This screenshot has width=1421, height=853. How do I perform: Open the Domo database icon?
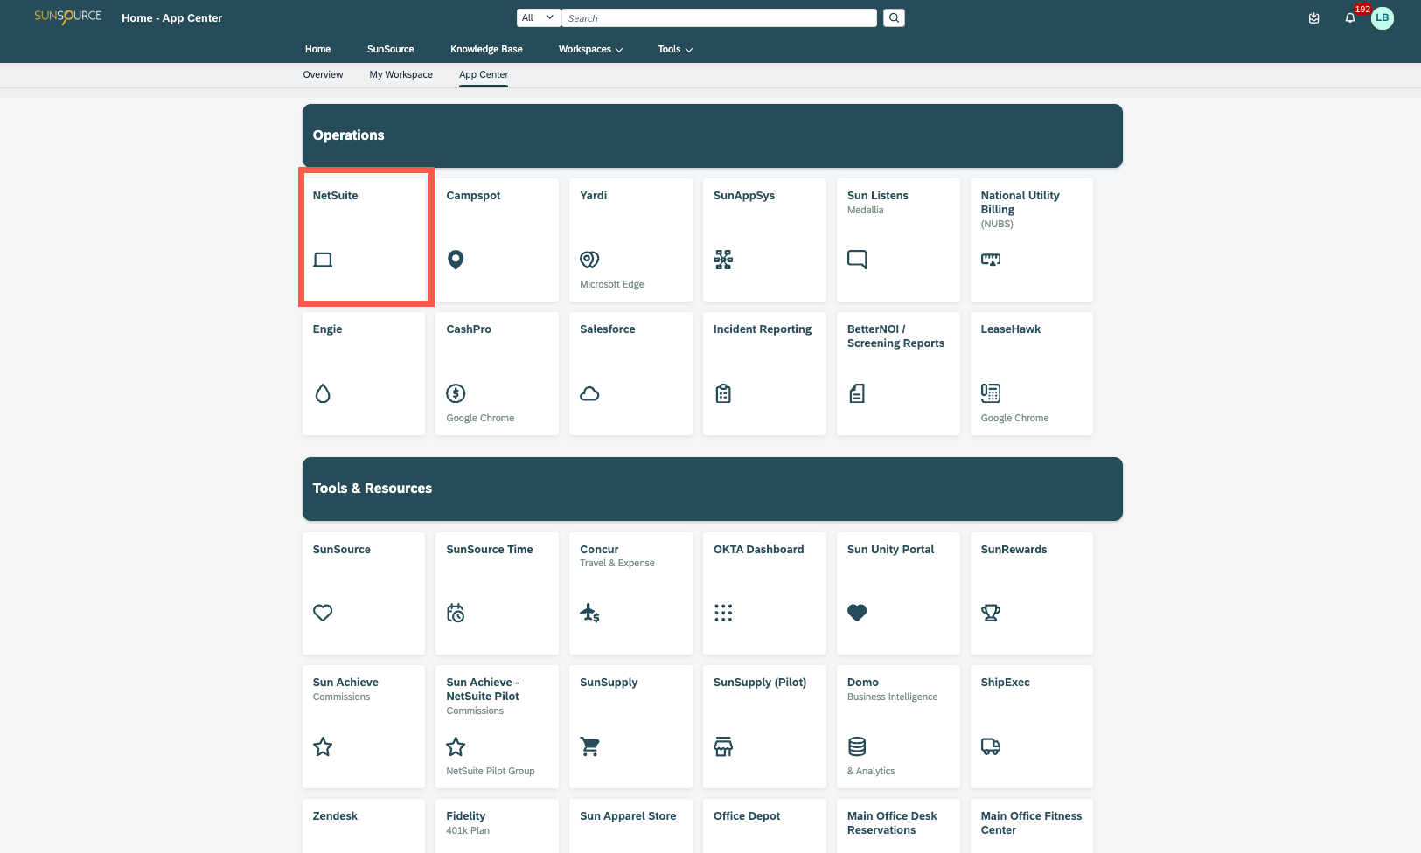click(x=857, y=746)
